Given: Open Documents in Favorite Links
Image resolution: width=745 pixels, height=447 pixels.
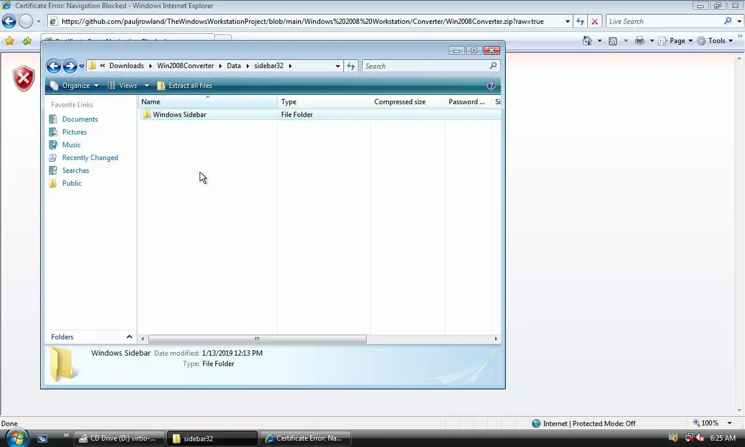Looking at the screenshot, I should [x=80, y=119].
